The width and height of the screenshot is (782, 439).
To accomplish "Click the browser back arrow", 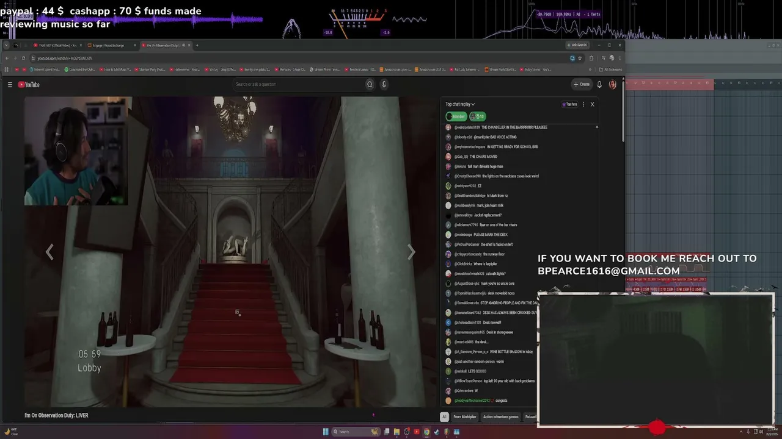I will (x=7, y=58).
